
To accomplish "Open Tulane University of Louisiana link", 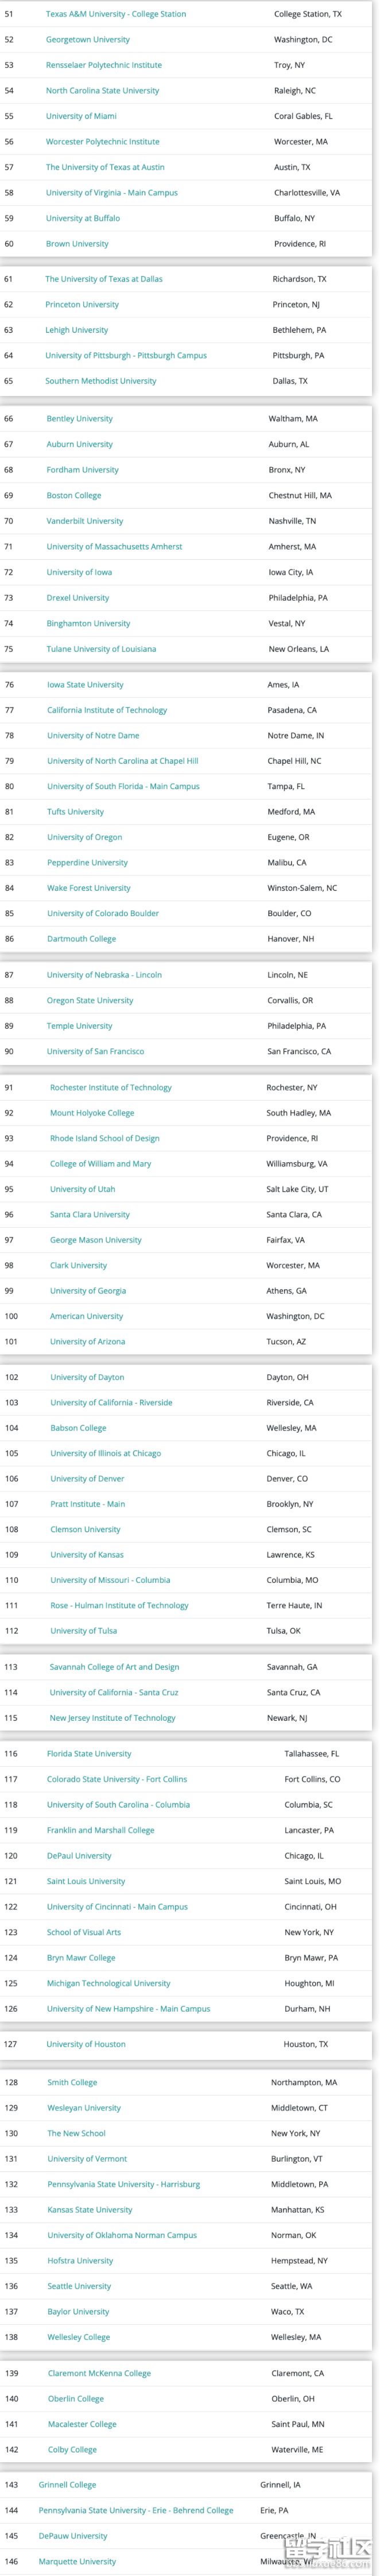I will click(x=101, y=649).
